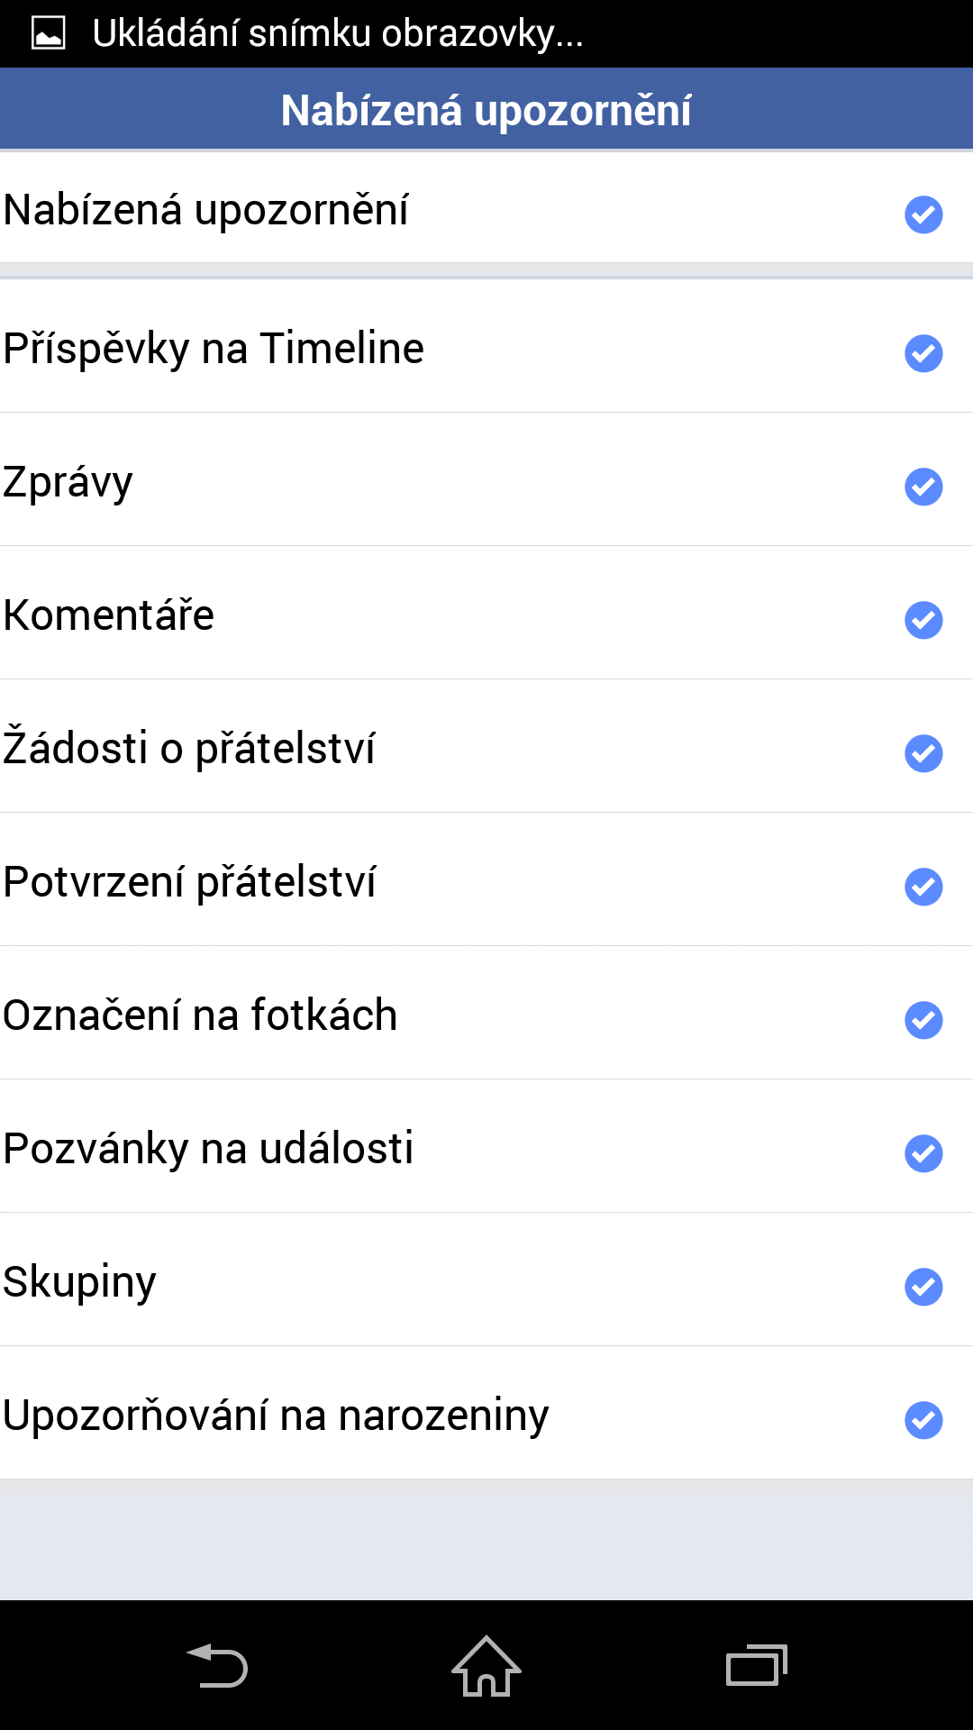Viewport: 973px width, 1730px height.
Task: Toggle Pozvánky na události checkmark
Action: tap(923, 1153)
